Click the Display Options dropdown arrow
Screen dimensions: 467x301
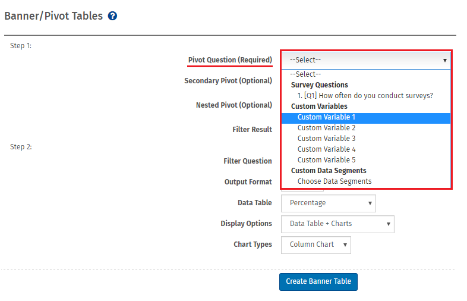click(389, 224)
